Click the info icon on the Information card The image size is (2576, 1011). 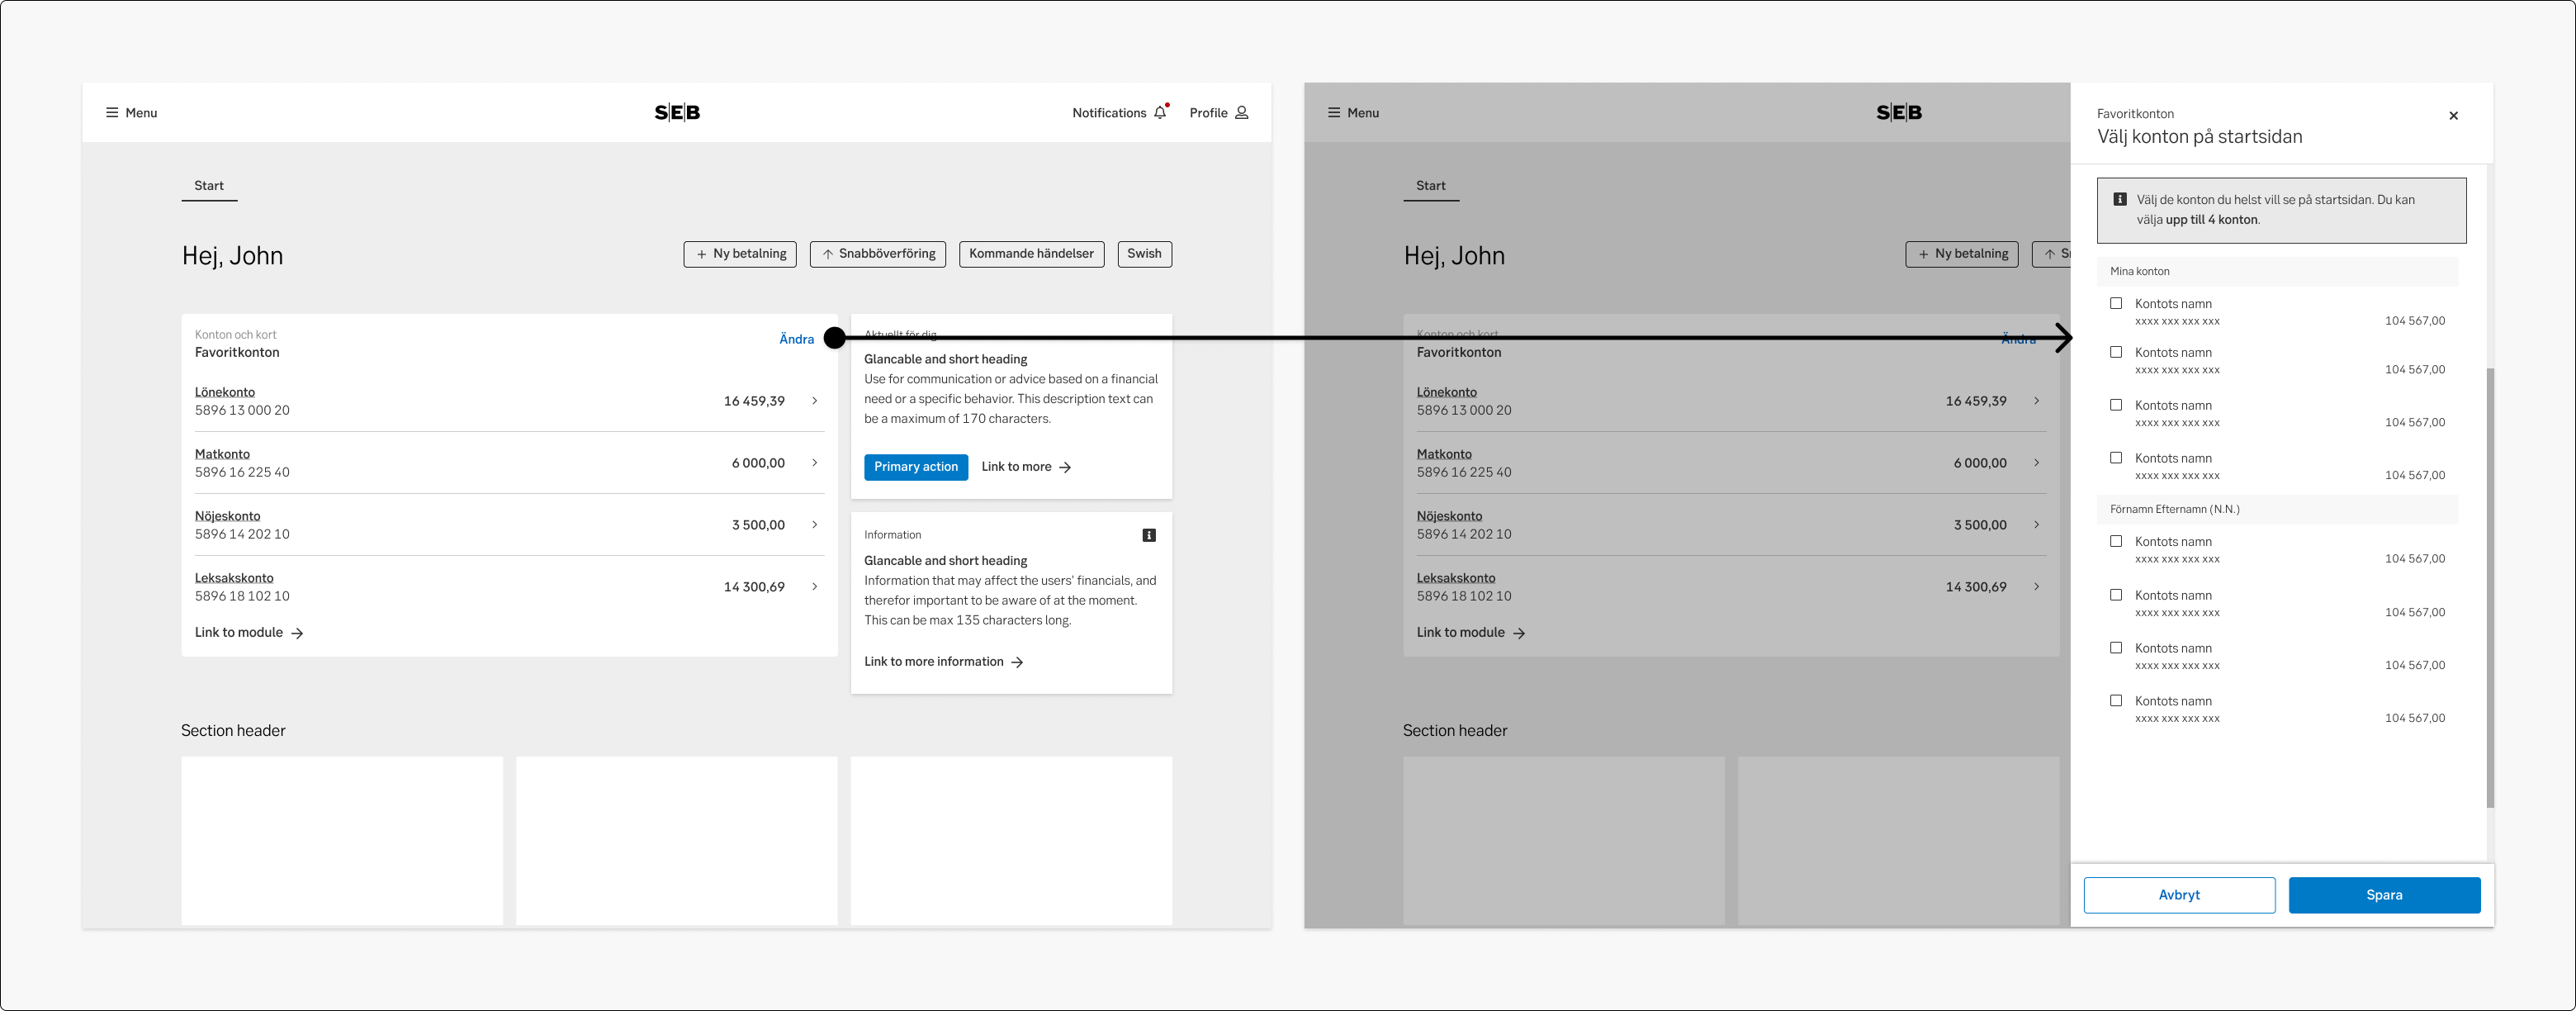point(1149,535)
